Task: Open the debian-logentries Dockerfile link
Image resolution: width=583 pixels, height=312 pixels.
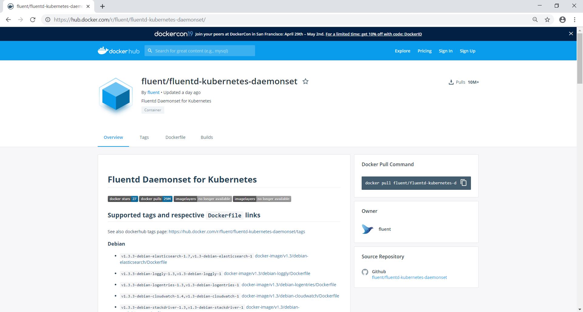Action: click(x=289, y=285)
